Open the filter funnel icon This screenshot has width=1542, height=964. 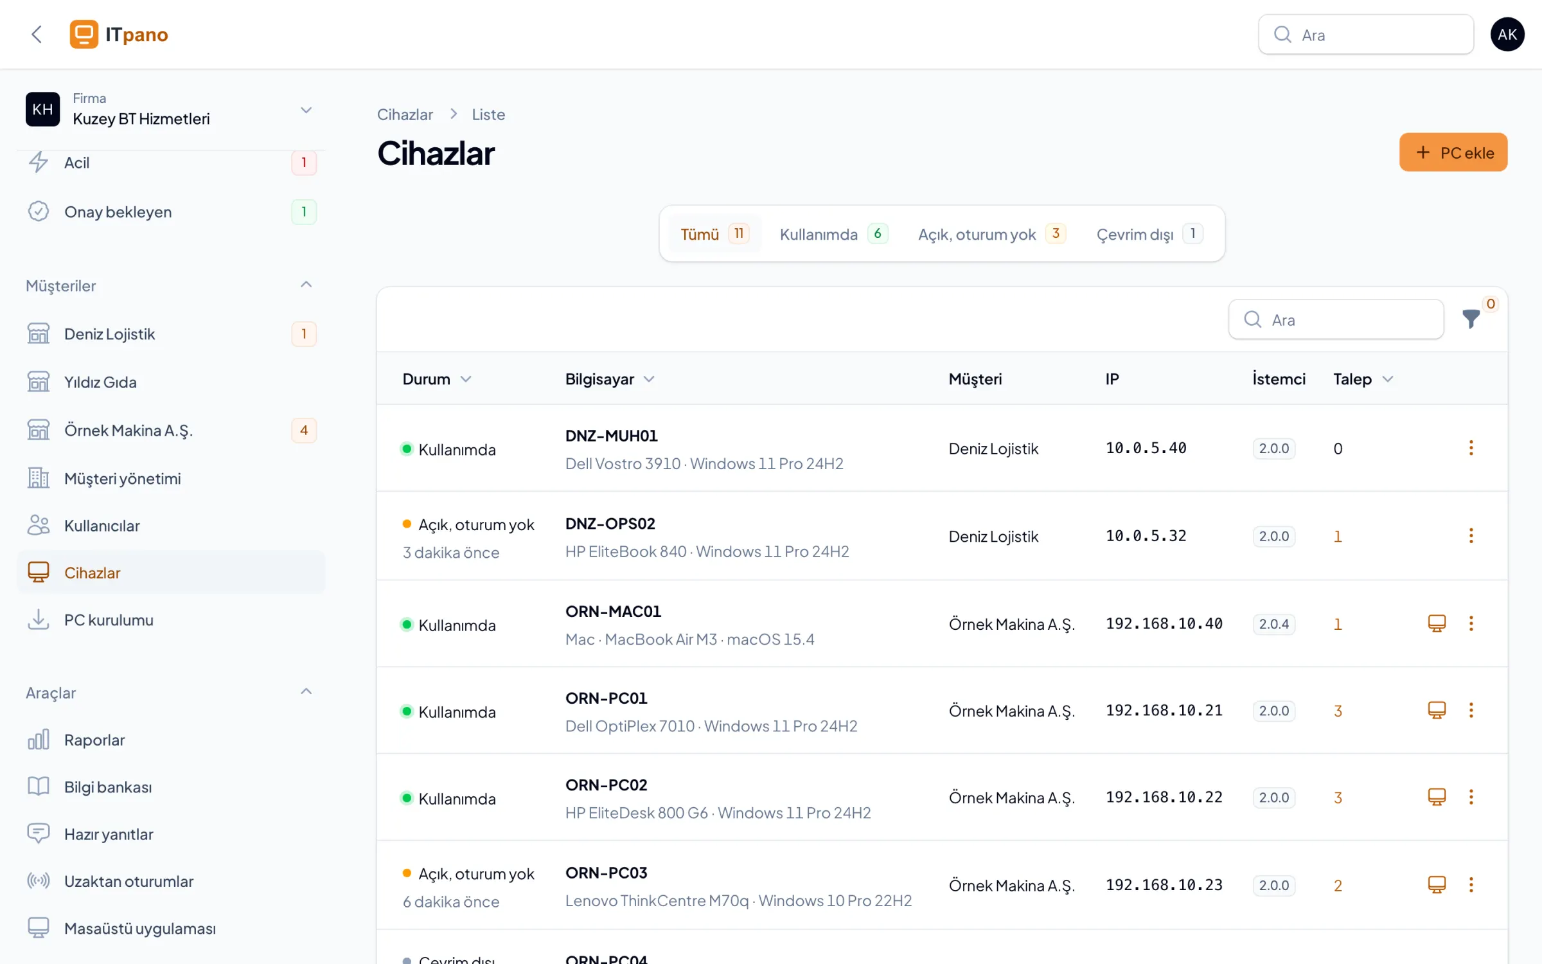tap(1471, 319)
